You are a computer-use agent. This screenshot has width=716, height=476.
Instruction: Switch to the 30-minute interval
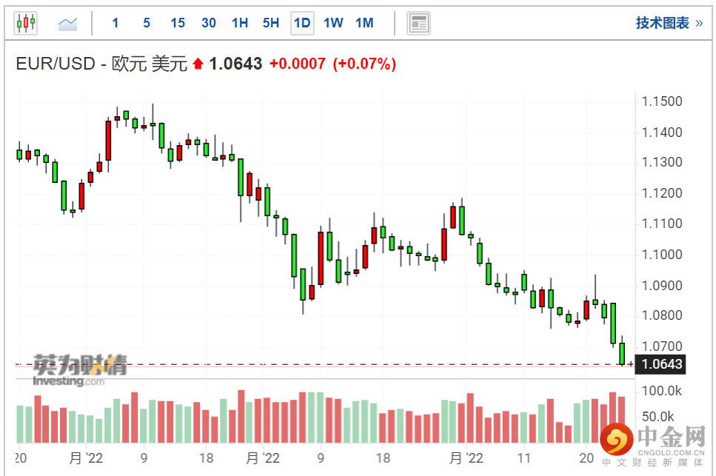point(209,23)
